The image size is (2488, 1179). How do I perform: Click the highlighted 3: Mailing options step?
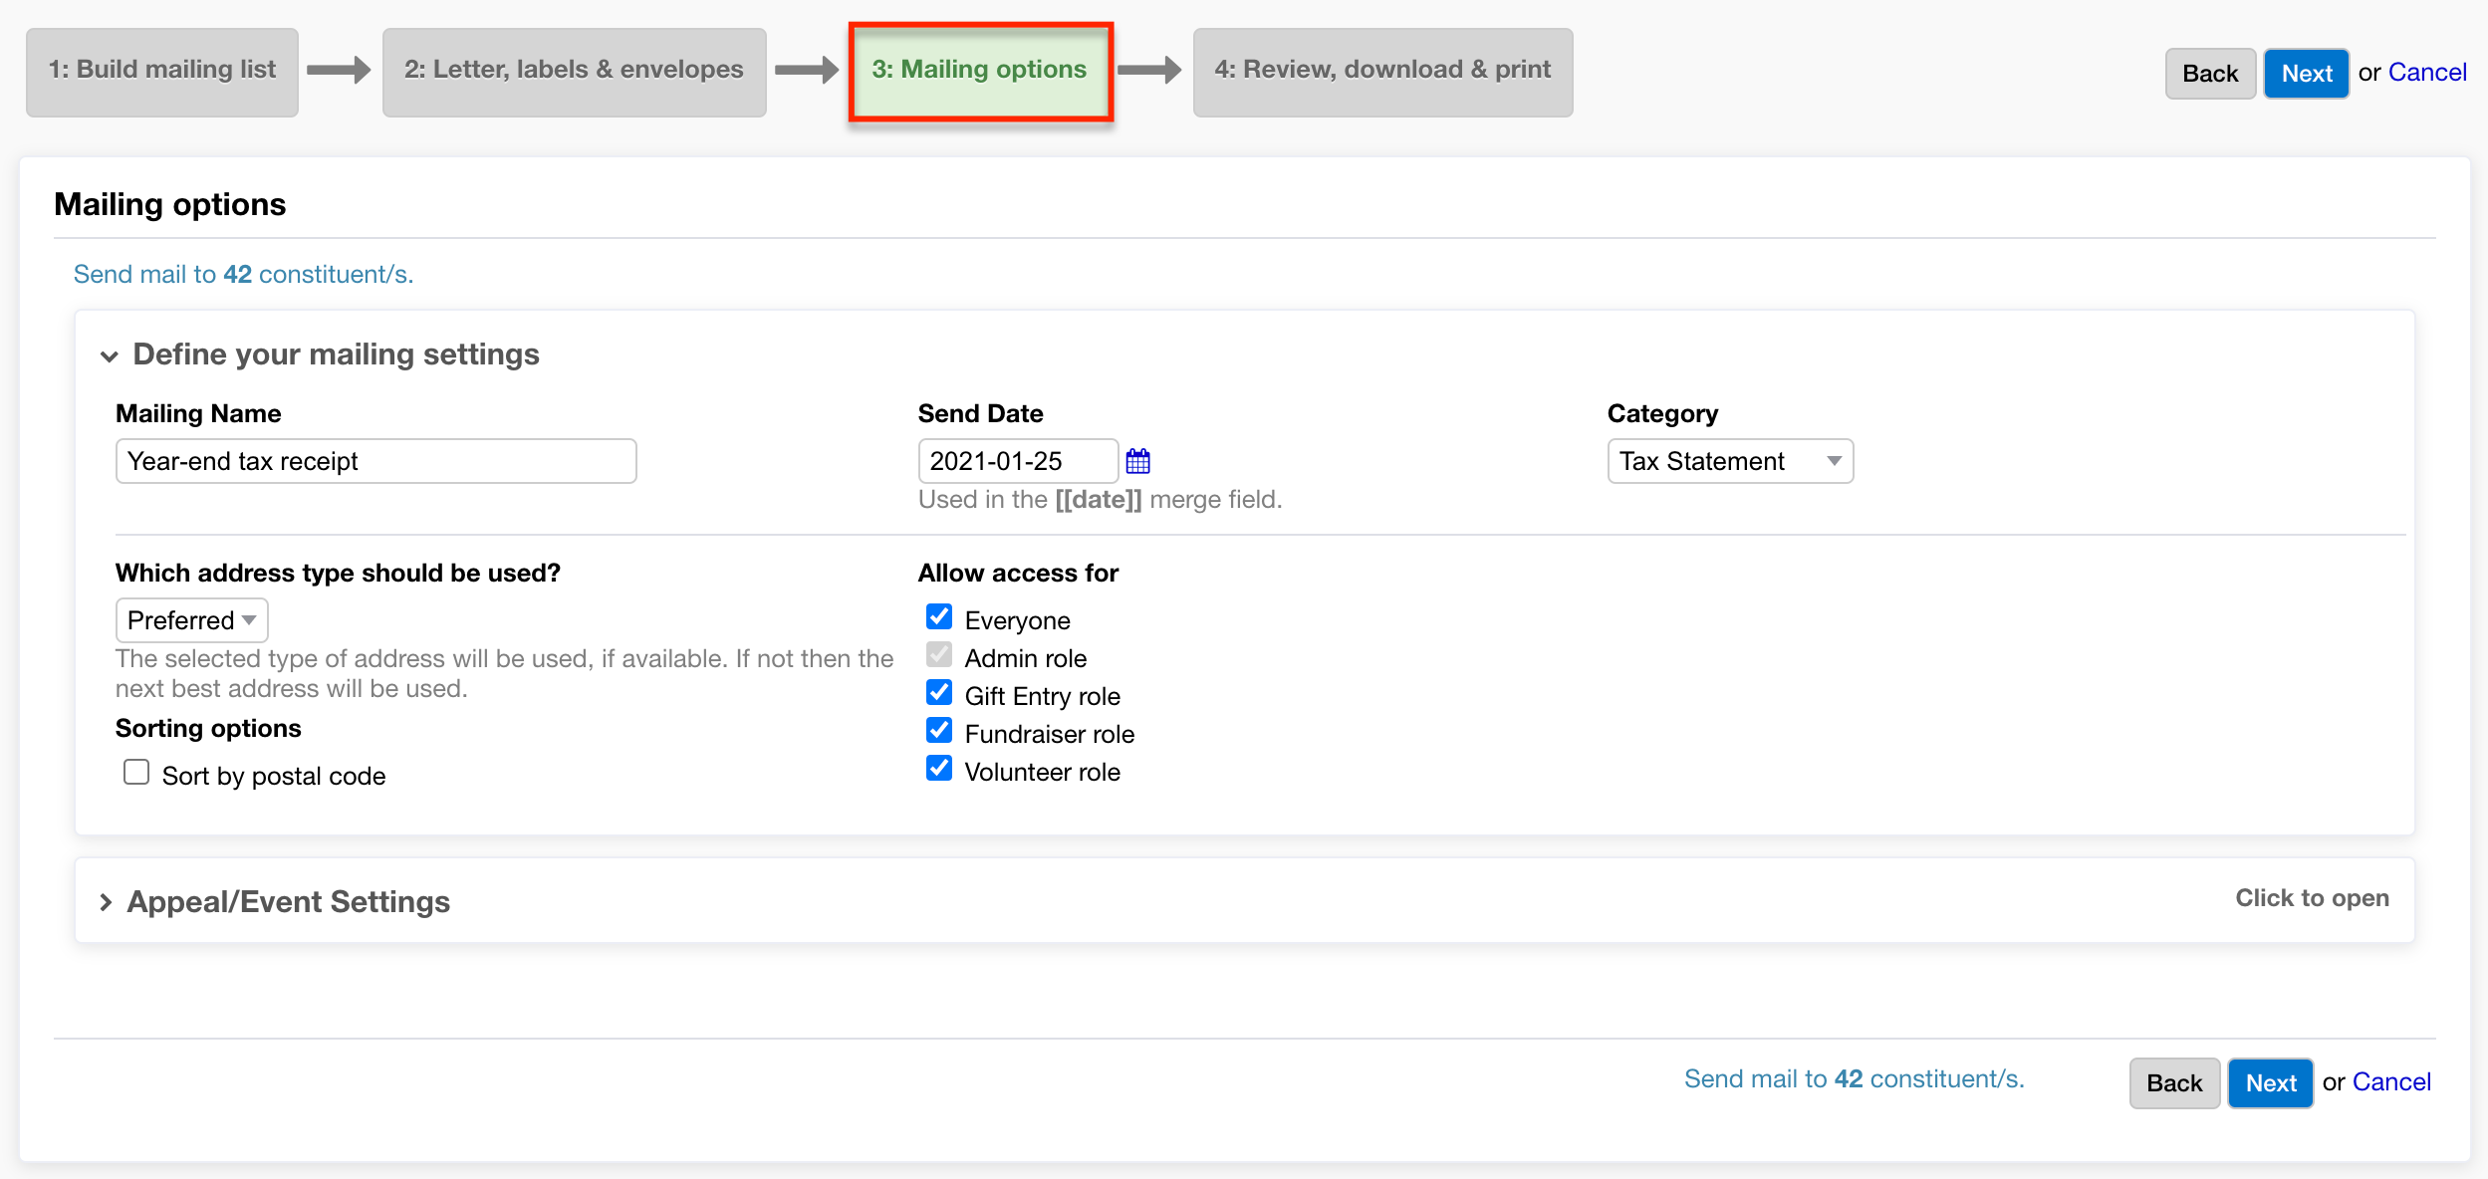(979, 70)
